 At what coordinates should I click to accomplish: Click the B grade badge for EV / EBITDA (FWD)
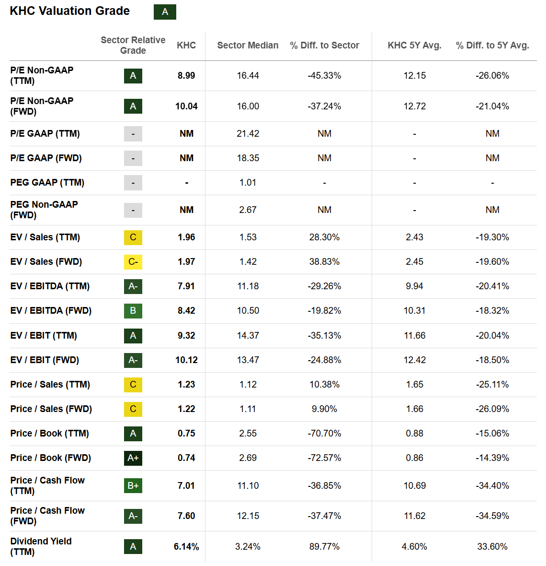[x=133, y=311]
